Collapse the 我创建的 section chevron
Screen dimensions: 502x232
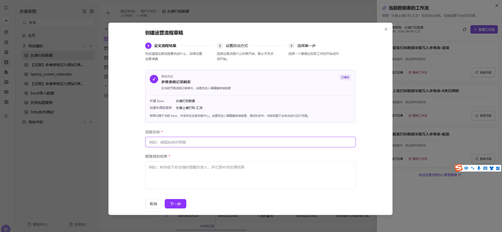(91, 46)
